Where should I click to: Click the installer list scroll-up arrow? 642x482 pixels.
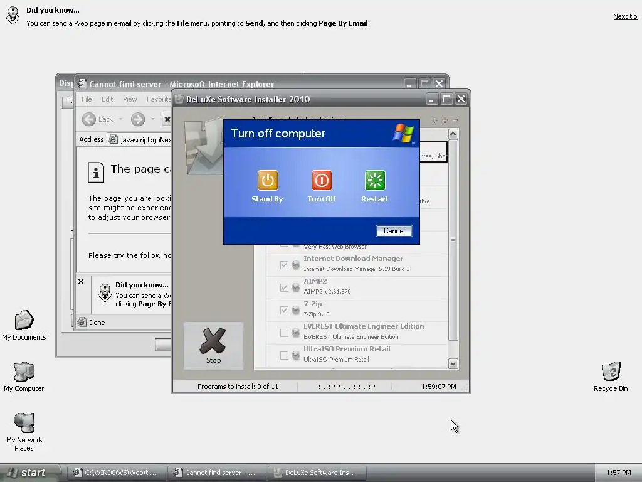453,134
